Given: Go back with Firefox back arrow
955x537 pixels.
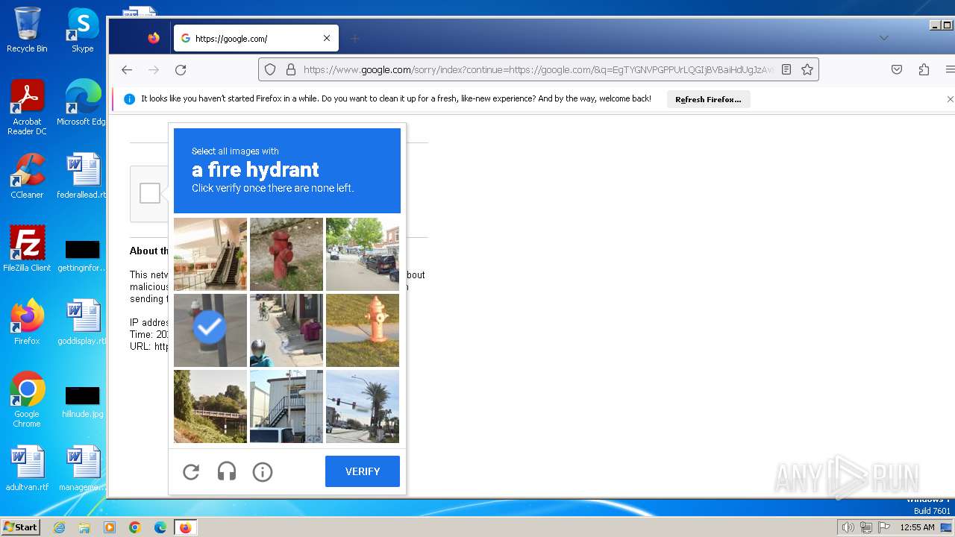Looking at the screenshot, I should 127,69.
